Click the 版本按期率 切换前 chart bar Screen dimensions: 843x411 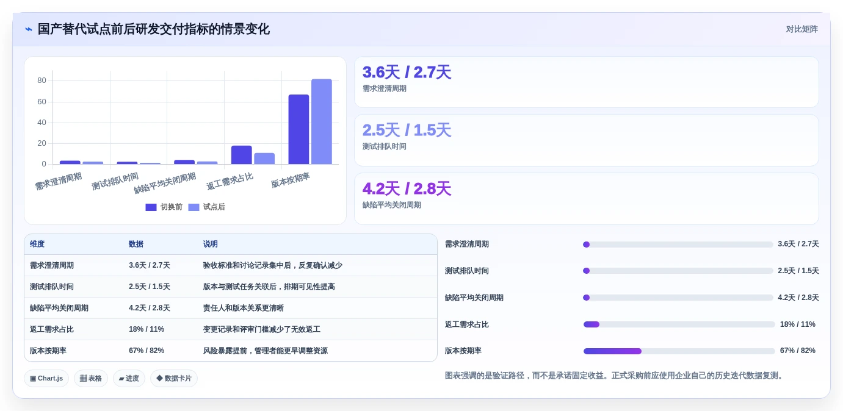(x=298, y=129)
